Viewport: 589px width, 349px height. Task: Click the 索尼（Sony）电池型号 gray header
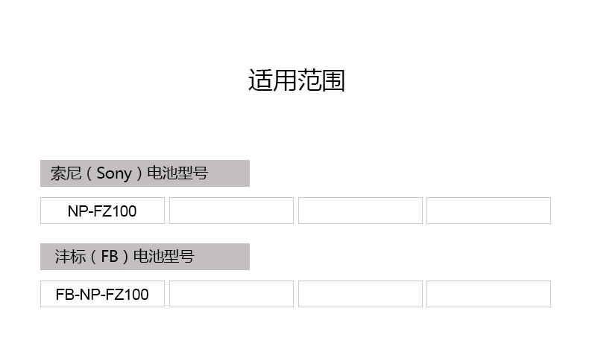pos(145,173)
